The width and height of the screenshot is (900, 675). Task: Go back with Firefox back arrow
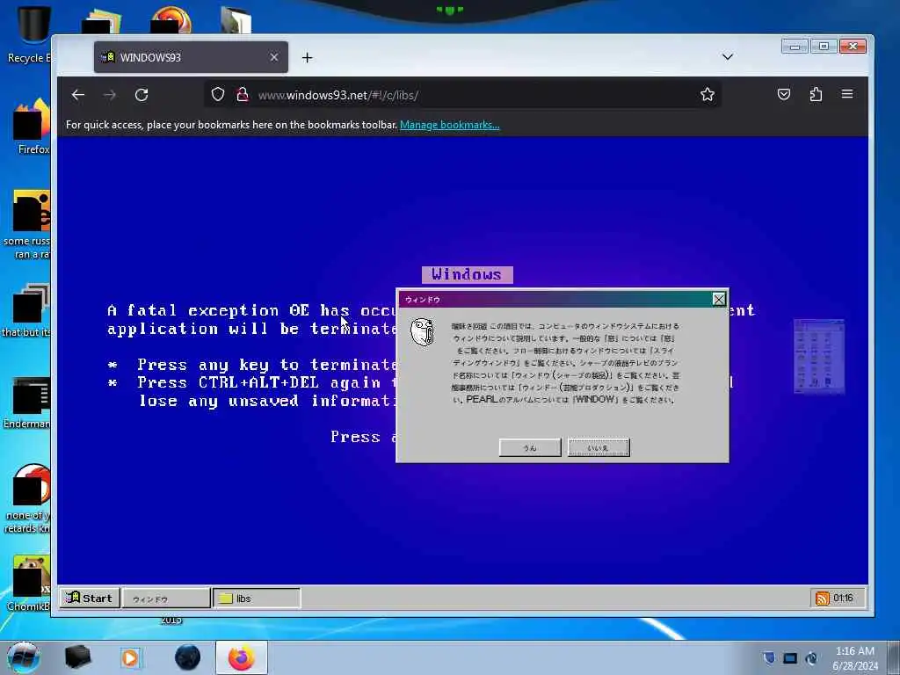tap(78, 95)
